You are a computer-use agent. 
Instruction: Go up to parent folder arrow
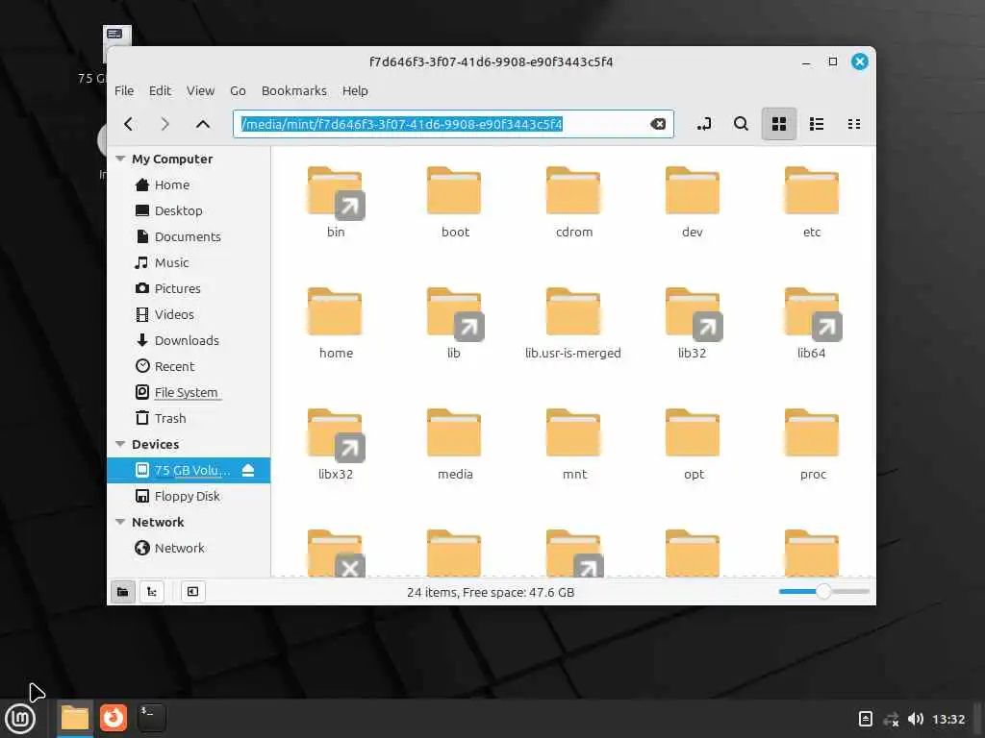tap(202, 124)
